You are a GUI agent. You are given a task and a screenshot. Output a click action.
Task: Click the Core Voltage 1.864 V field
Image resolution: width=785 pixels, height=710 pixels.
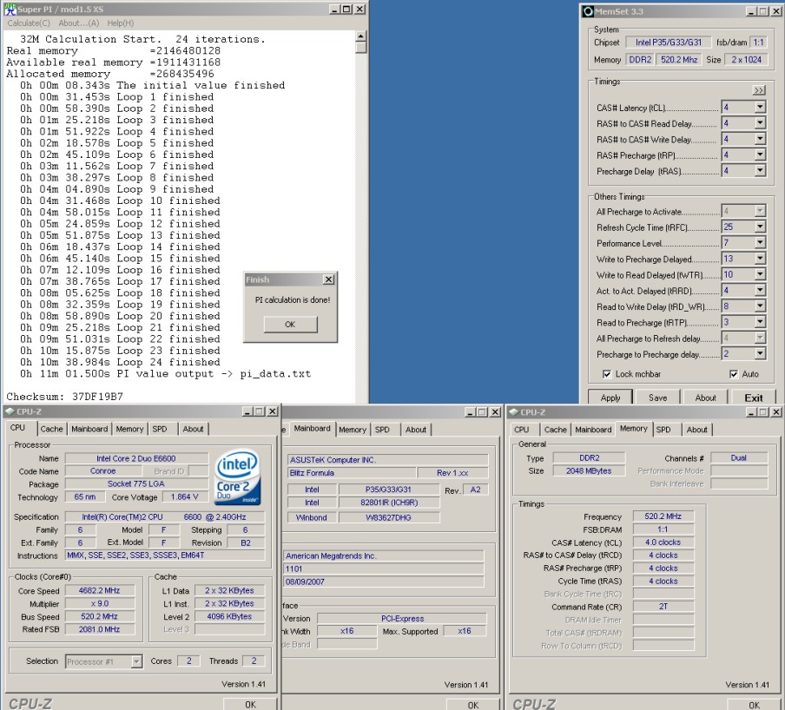tap(184, 496)
